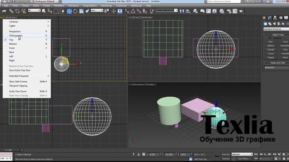The image size is (289, 162).
Task: Click the Sphere primitive button
Action: (270, 46)
